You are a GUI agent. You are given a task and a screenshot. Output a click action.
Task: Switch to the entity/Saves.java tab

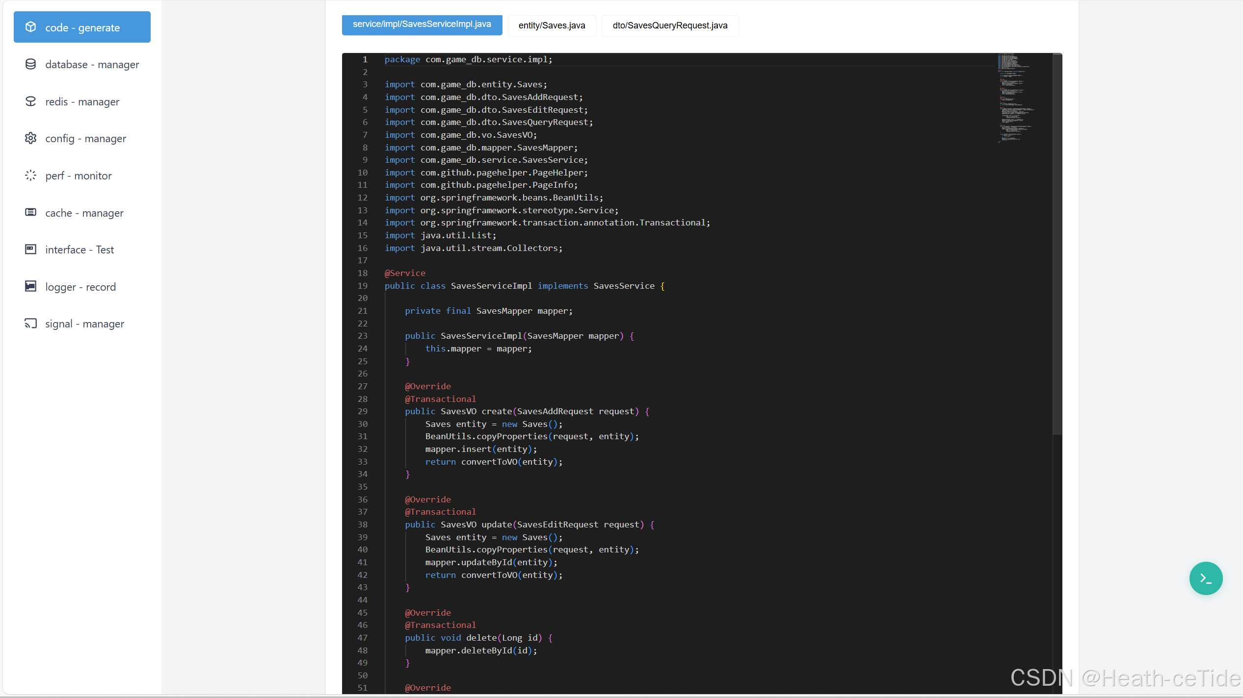coord(552,25)
